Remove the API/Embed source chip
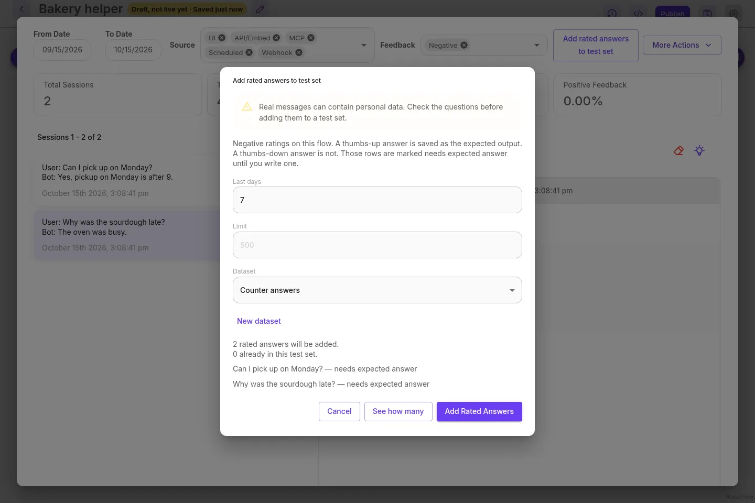The image size is (755, 503). (x=276, y=38)
